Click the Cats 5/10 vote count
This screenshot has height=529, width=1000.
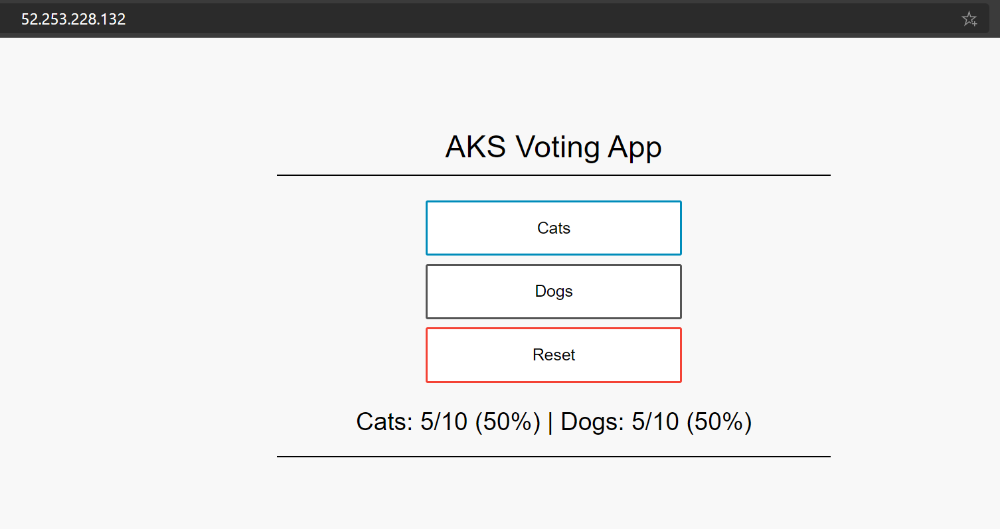[444, 422]
